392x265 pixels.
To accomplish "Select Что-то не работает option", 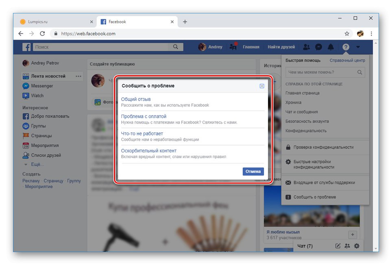I will pos(142,134).
